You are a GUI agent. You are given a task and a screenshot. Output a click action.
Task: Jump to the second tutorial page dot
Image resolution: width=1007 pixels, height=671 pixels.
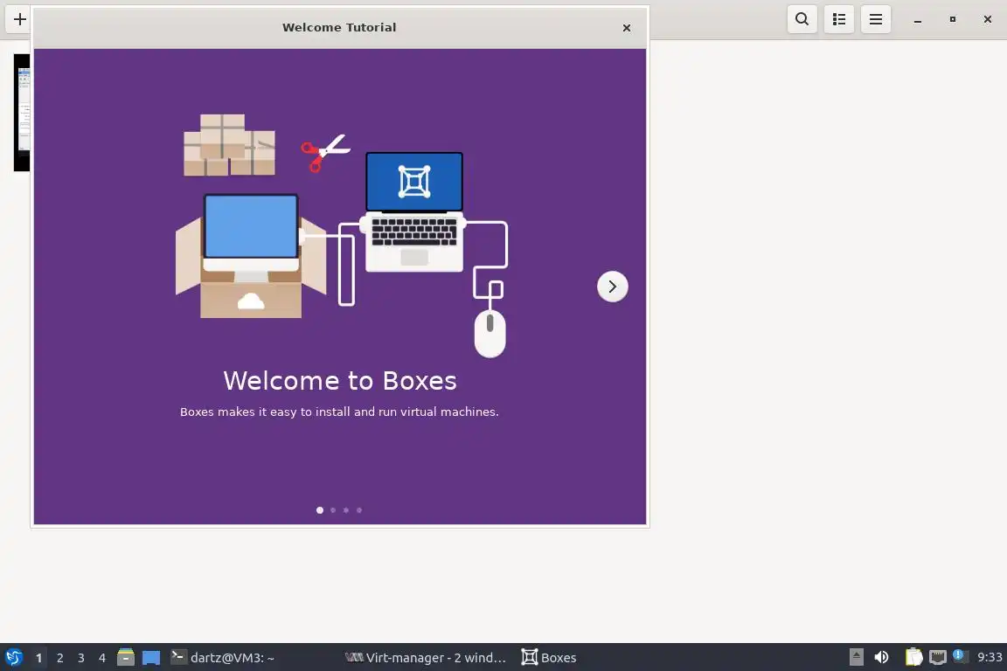pos(333,510)
